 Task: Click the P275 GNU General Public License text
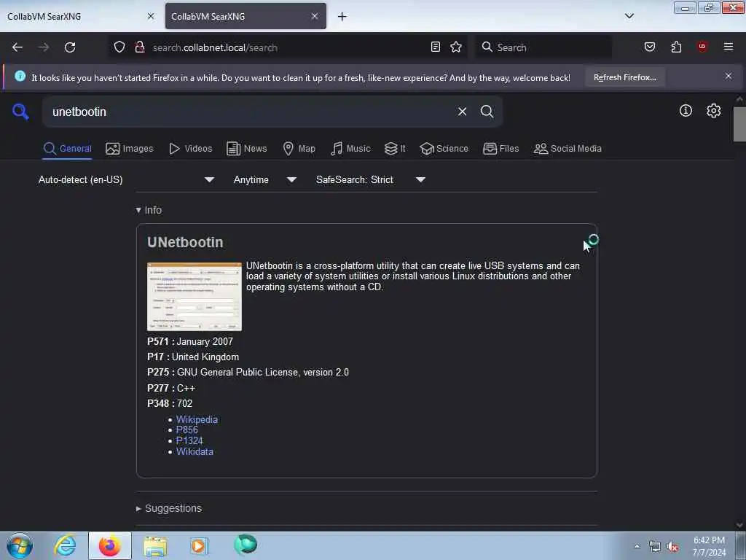tap(248, 373)
